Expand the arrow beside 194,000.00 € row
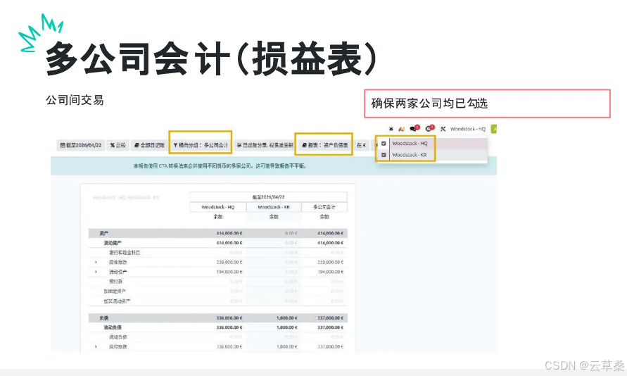627x376 pixels. (96, 272)
